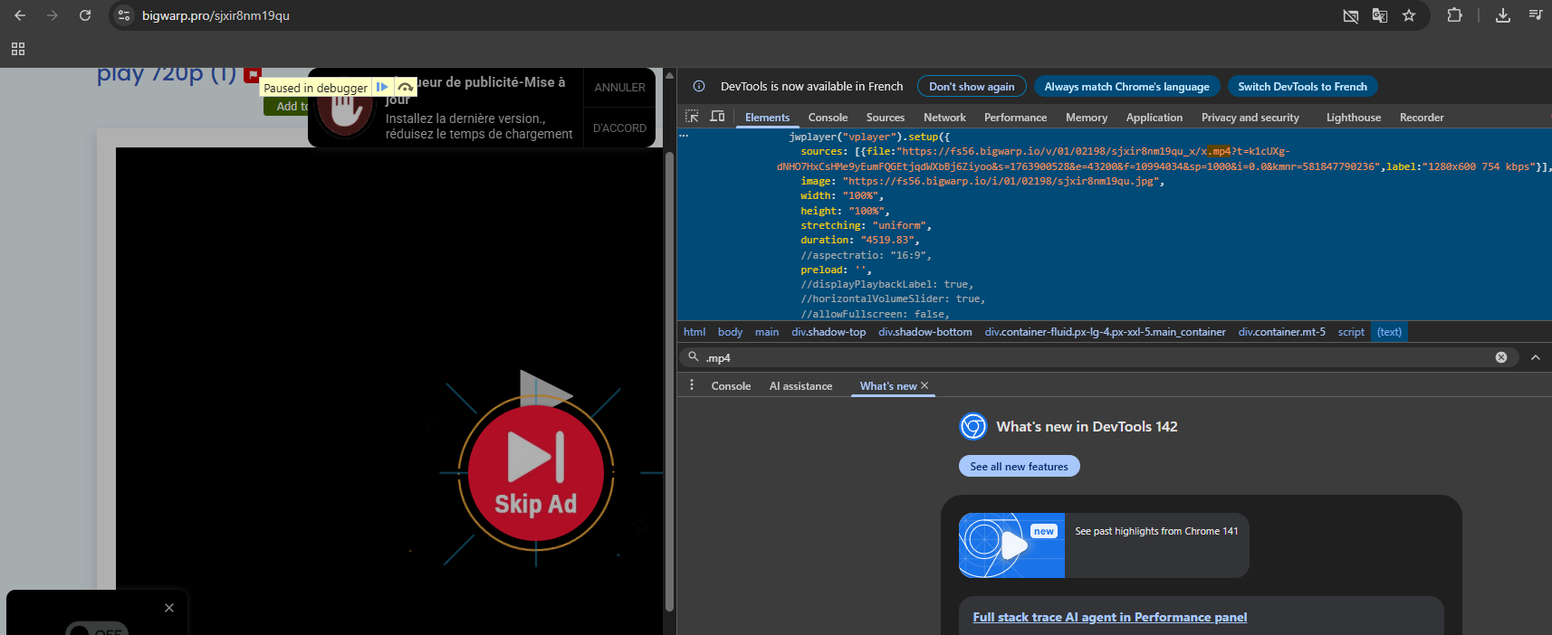Screen dimensions: 1552x635
Task: Toggle the OFF switch in bottom popup
Action: (x=97, y=630)
